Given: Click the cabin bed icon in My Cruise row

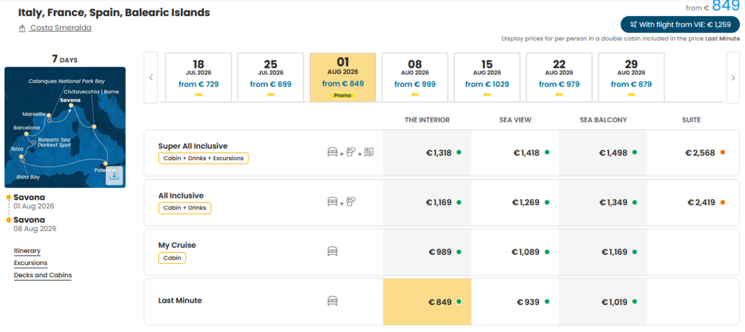Looking at the screenshot, I should 332,251.
